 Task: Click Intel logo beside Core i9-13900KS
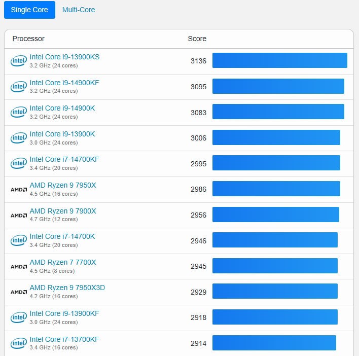(18, 61)
